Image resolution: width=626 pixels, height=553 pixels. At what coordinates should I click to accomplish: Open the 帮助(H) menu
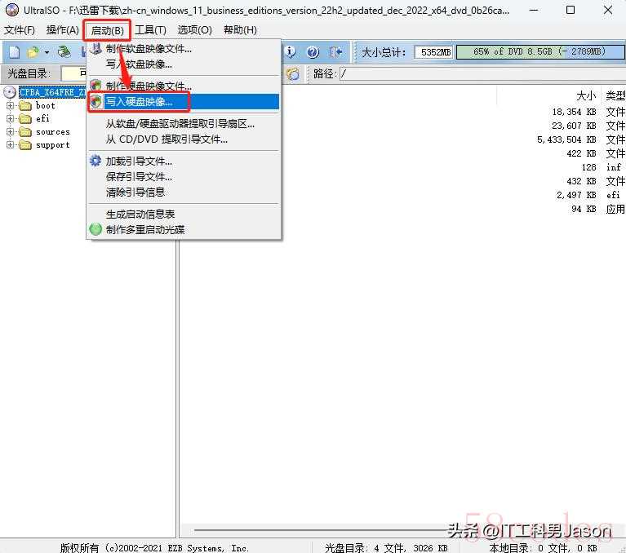240,30
